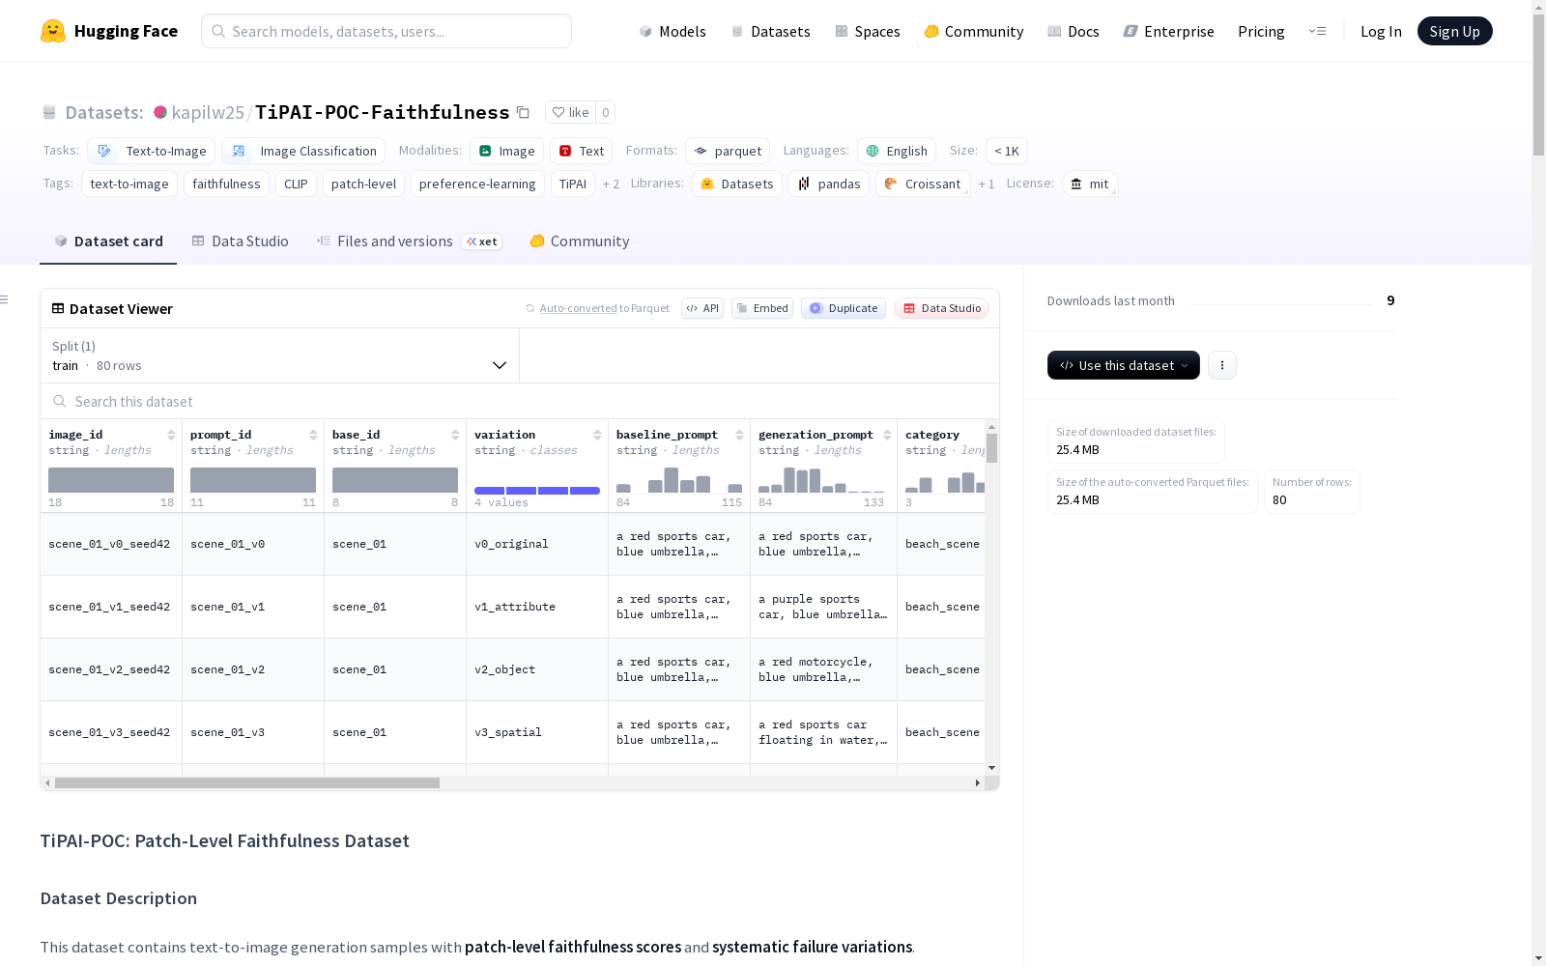Click kapilw25 username link

(208, 112)
